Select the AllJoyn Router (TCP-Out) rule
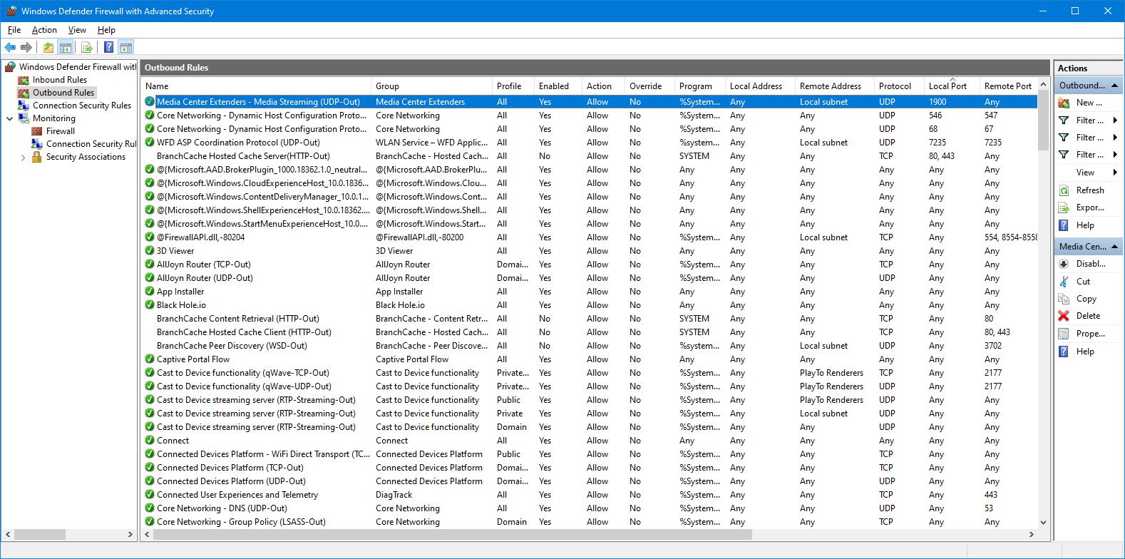Screen dimensions: 1125x559 click(589, 265)
